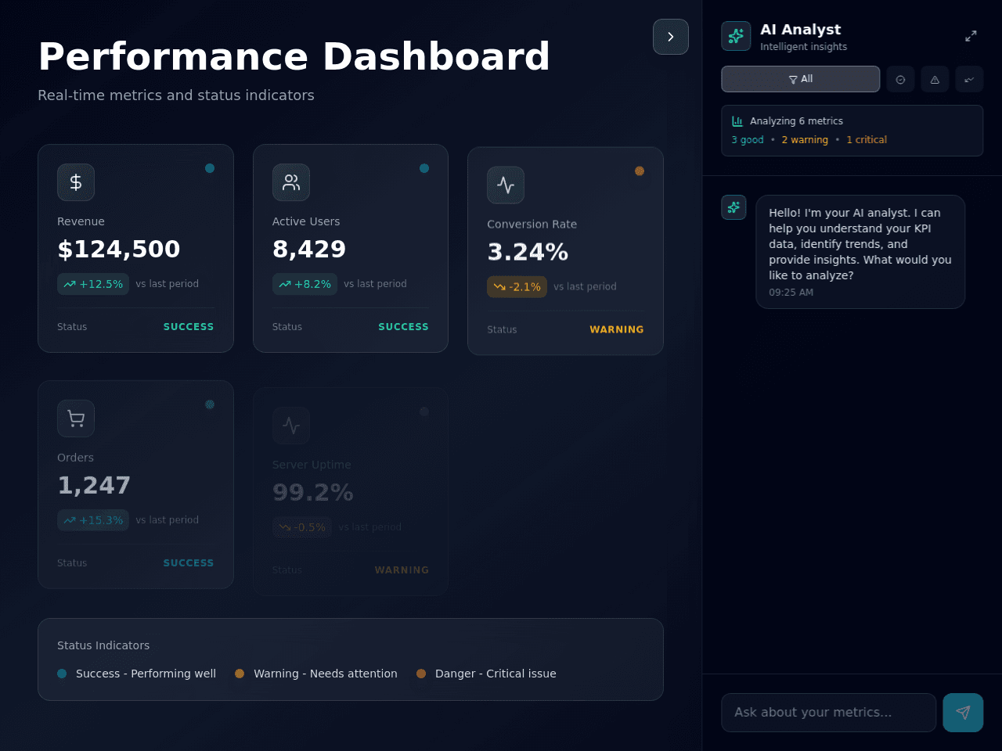Select the All filter tab
This screenshot has width=1002, height=751.
pos(800,79)
